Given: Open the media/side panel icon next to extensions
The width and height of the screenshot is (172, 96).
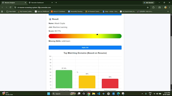Looking at the screenshot, I should (x=160, y=7).
